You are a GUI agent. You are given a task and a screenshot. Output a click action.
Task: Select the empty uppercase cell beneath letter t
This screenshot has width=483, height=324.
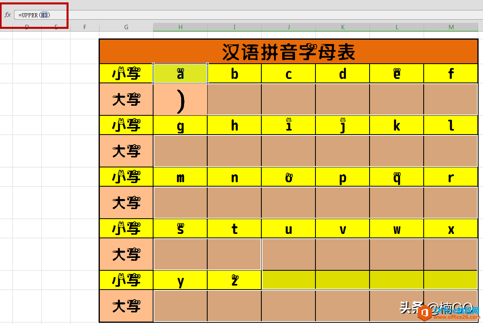click(x=234, y=254)
